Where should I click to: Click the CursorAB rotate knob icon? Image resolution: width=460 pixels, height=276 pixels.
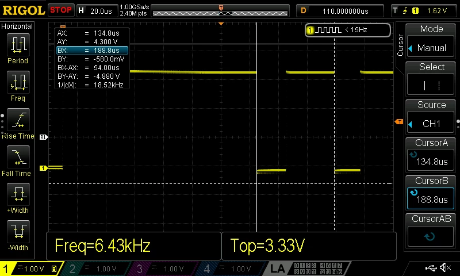pos(430,236)
